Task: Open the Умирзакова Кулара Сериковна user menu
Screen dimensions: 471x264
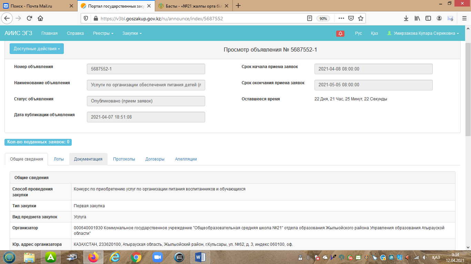Action: 423,33
